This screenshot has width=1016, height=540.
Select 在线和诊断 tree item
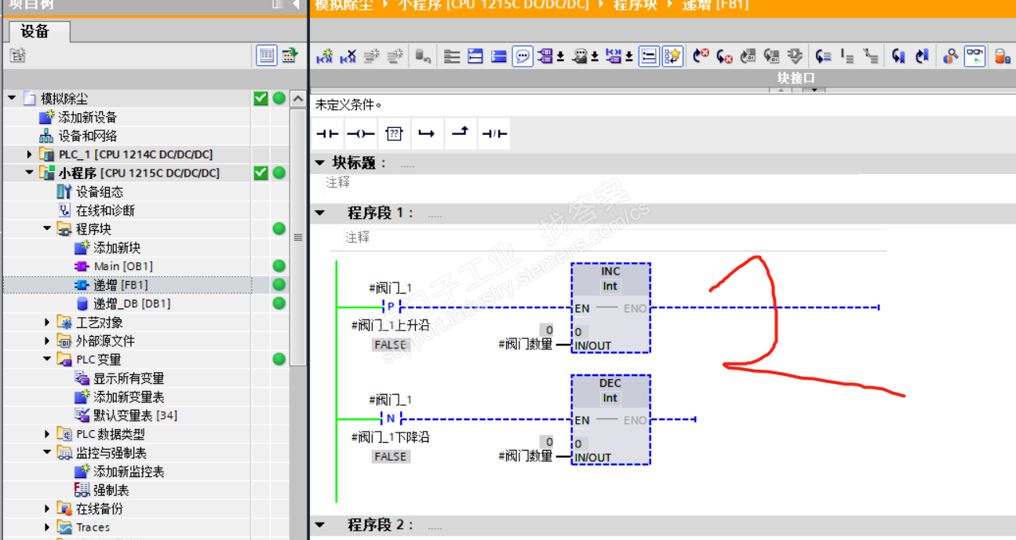click(105, 210)
